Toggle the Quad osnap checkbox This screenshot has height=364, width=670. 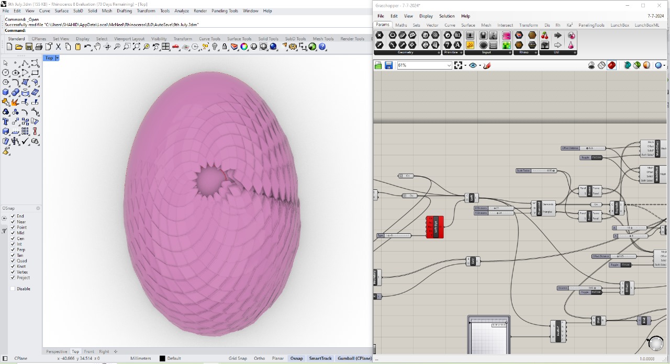(x=13, y=260)
